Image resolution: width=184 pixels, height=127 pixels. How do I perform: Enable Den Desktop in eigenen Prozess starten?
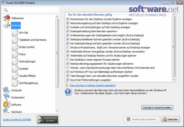click(x=68, y=59)
